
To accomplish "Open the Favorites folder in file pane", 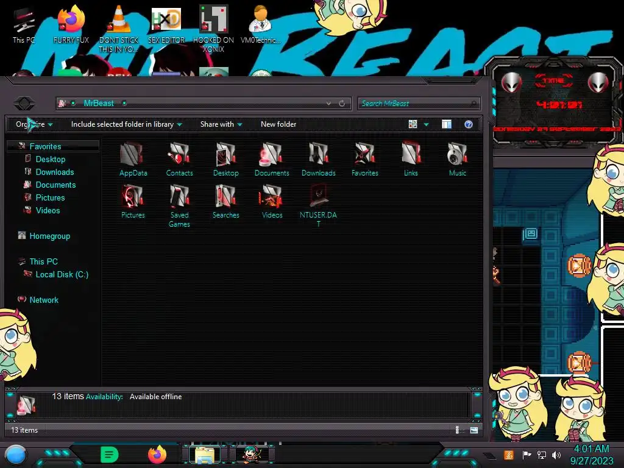I will click(x=364, y=159).
